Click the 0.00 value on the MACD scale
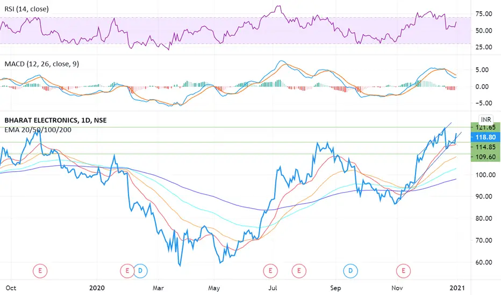This screenshot has height=295, width=501. (482, 86)
